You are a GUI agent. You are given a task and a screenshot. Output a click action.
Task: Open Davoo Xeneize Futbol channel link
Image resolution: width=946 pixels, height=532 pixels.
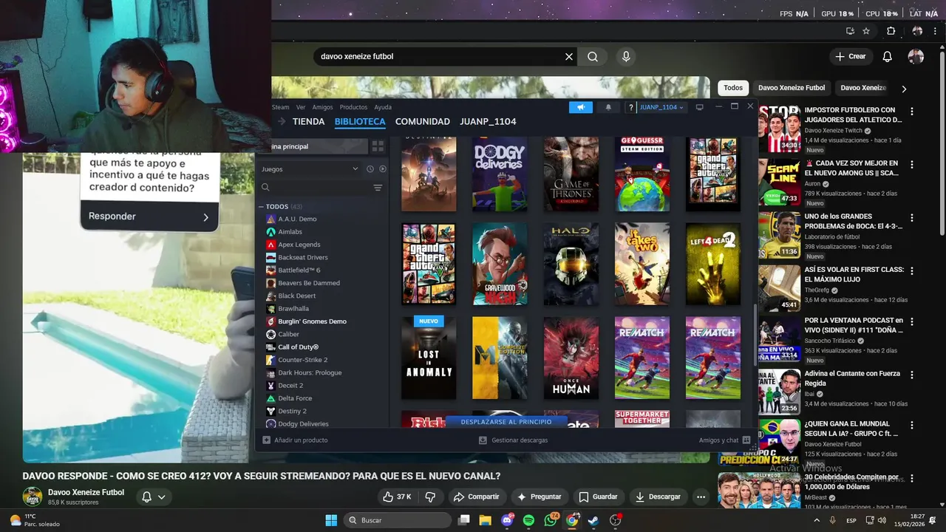86,492
